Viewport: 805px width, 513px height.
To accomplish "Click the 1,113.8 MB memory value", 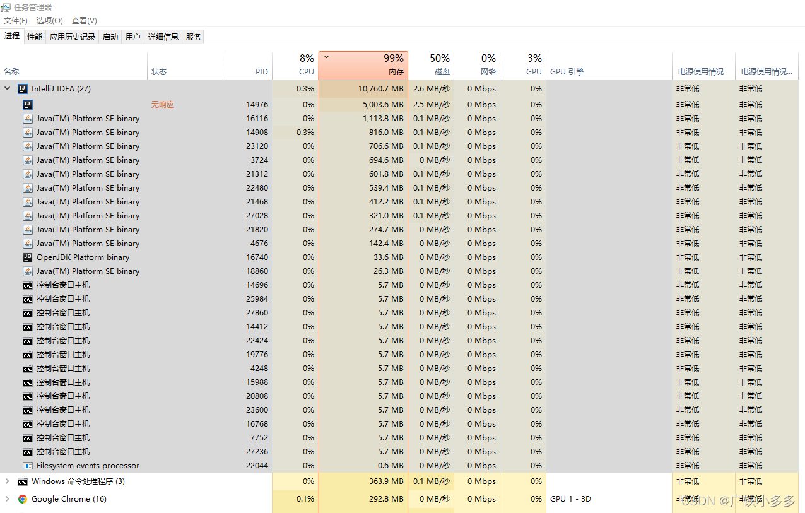I will click(384, 119).
